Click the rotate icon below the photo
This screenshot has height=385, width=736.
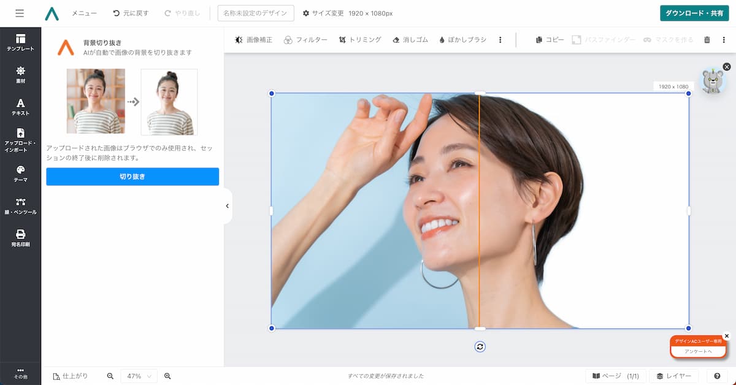pyautogui.click(x=480, y=346)
